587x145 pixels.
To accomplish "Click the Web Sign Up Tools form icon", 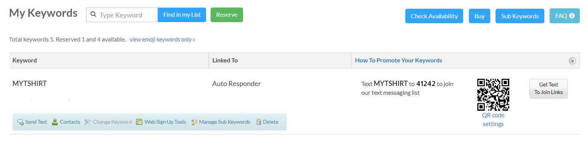I will (x=139, y=122).
